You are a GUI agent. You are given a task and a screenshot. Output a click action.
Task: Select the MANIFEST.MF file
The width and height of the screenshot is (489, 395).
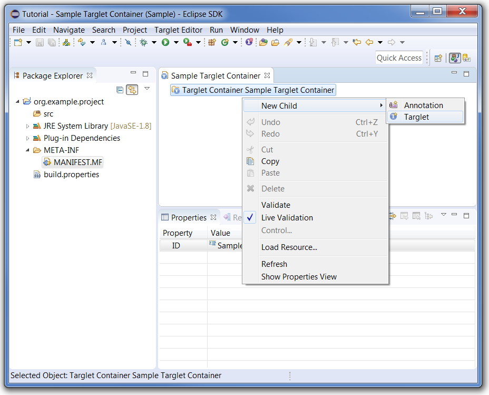73,162
